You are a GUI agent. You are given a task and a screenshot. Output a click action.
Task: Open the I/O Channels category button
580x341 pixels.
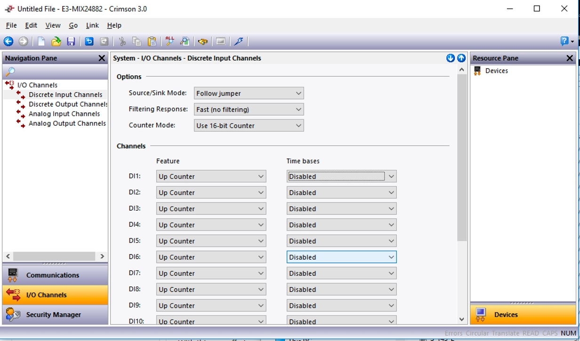(x=55, y=295)
